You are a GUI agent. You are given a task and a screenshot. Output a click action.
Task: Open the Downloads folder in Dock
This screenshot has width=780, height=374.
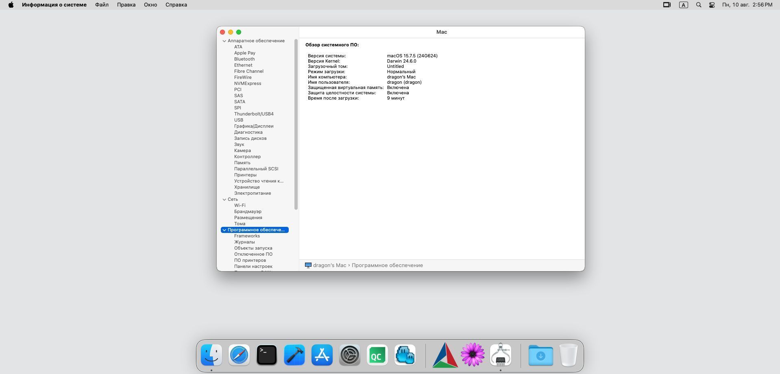point(540,355)
